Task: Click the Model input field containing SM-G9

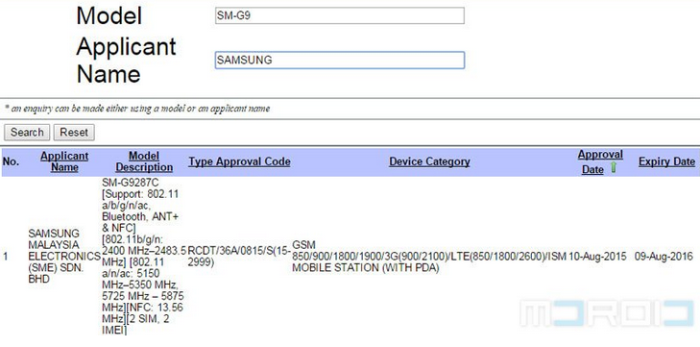Action: (339, 15)
